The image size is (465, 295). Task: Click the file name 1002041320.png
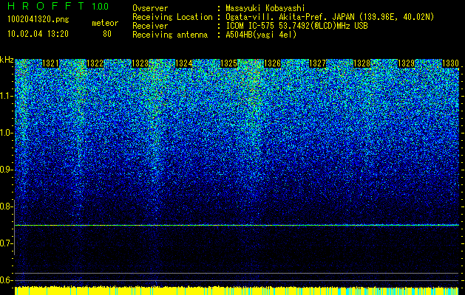coord(38,20)
